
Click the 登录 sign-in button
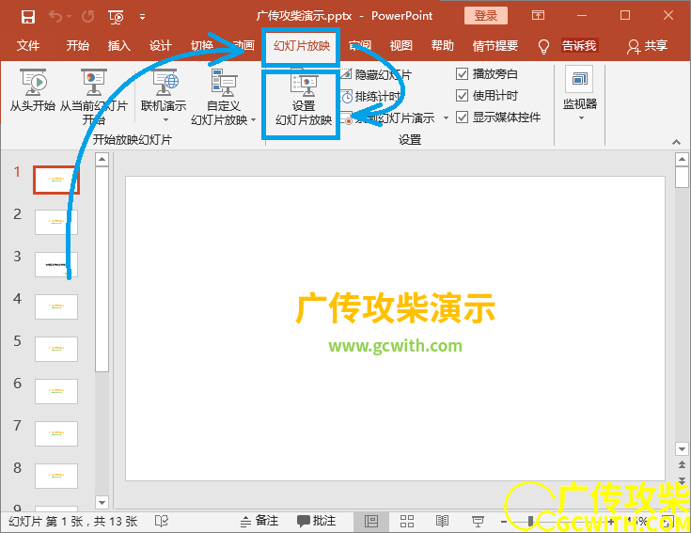click(x=486, y=16)
